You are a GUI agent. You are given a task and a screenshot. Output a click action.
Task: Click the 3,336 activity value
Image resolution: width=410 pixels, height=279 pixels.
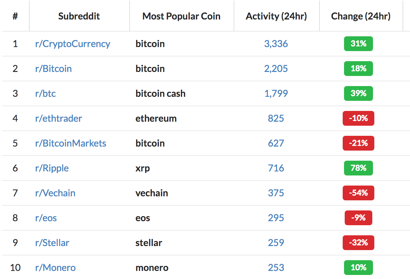(276, 44)
